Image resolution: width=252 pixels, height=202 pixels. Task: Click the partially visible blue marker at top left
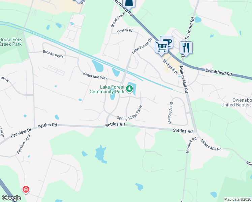78,1
